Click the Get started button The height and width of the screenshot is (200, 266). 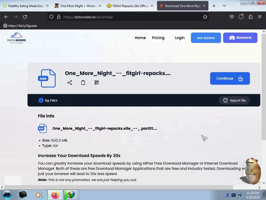pos(206,38)
